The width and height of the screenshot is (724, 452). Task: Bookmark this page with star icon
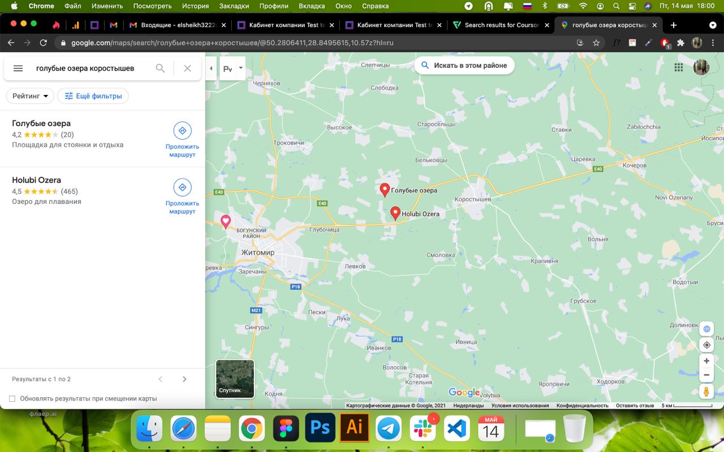tap(596, 43)
